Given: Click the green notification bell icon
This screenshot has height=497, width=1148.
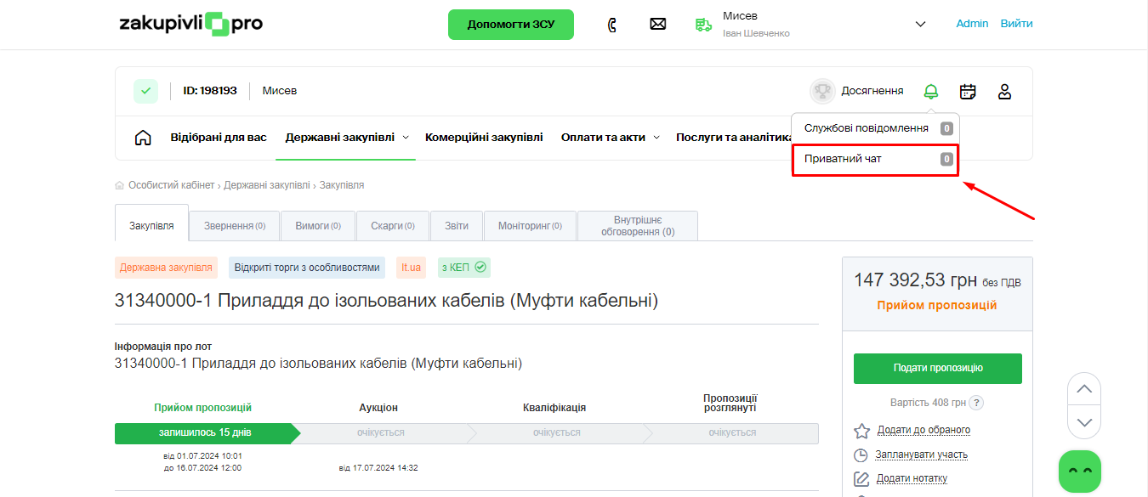Looking at the screenshot, I should pyautogui.click(x=931, y=91).
